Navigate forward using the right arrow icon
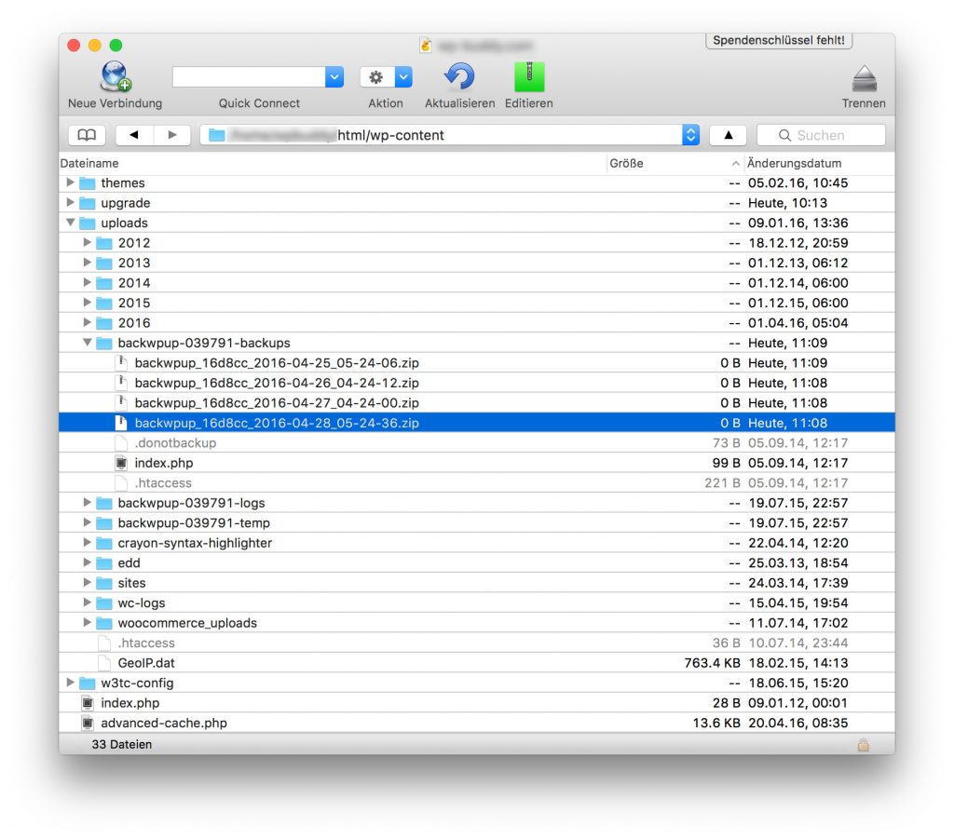The image size is (954, 839). pyautogui.click(x=172, y=134)
